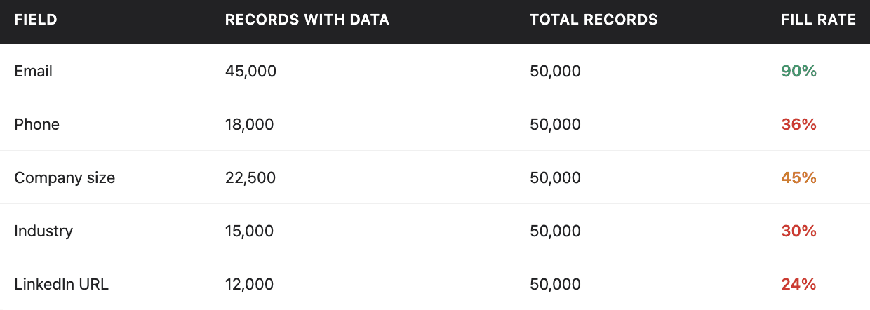Click the 45,000 records value
870x310 pixels.
point(251,71)
